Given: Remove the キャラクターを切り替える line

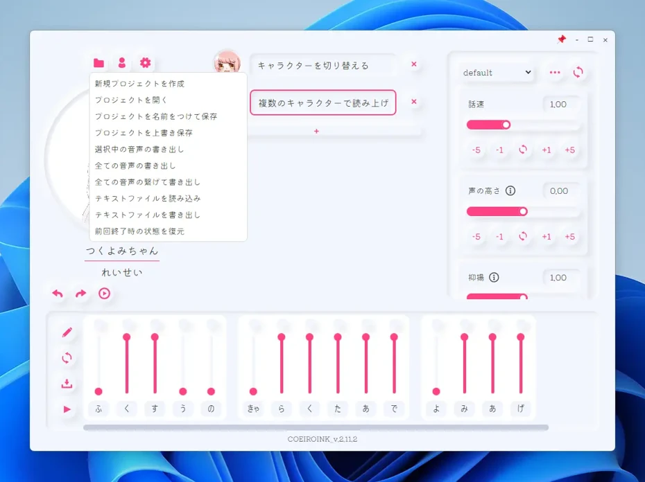Looking at the screenshot, I should (414, 64).
